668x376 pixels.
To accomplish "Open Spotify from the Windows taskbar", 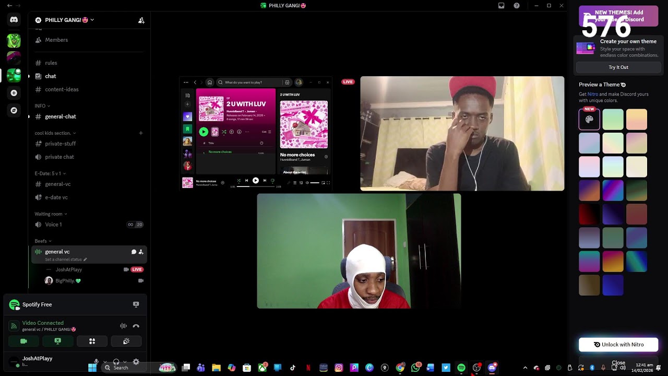I will (x=461, y=368).
